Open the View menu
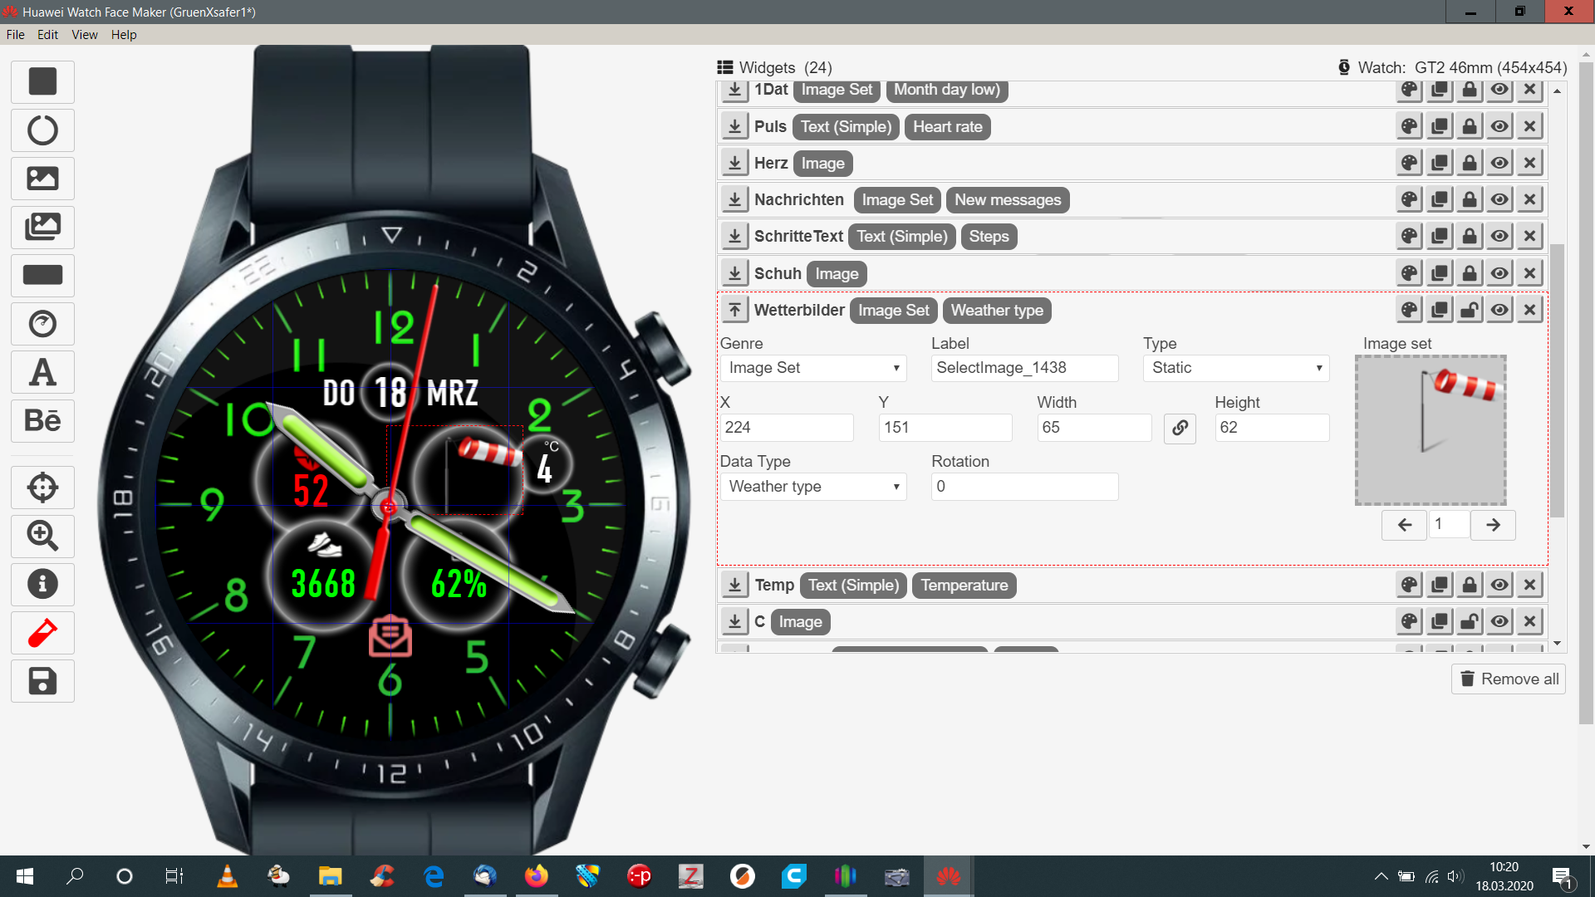Screen dimensions: 1595x897 pos(85,34)
